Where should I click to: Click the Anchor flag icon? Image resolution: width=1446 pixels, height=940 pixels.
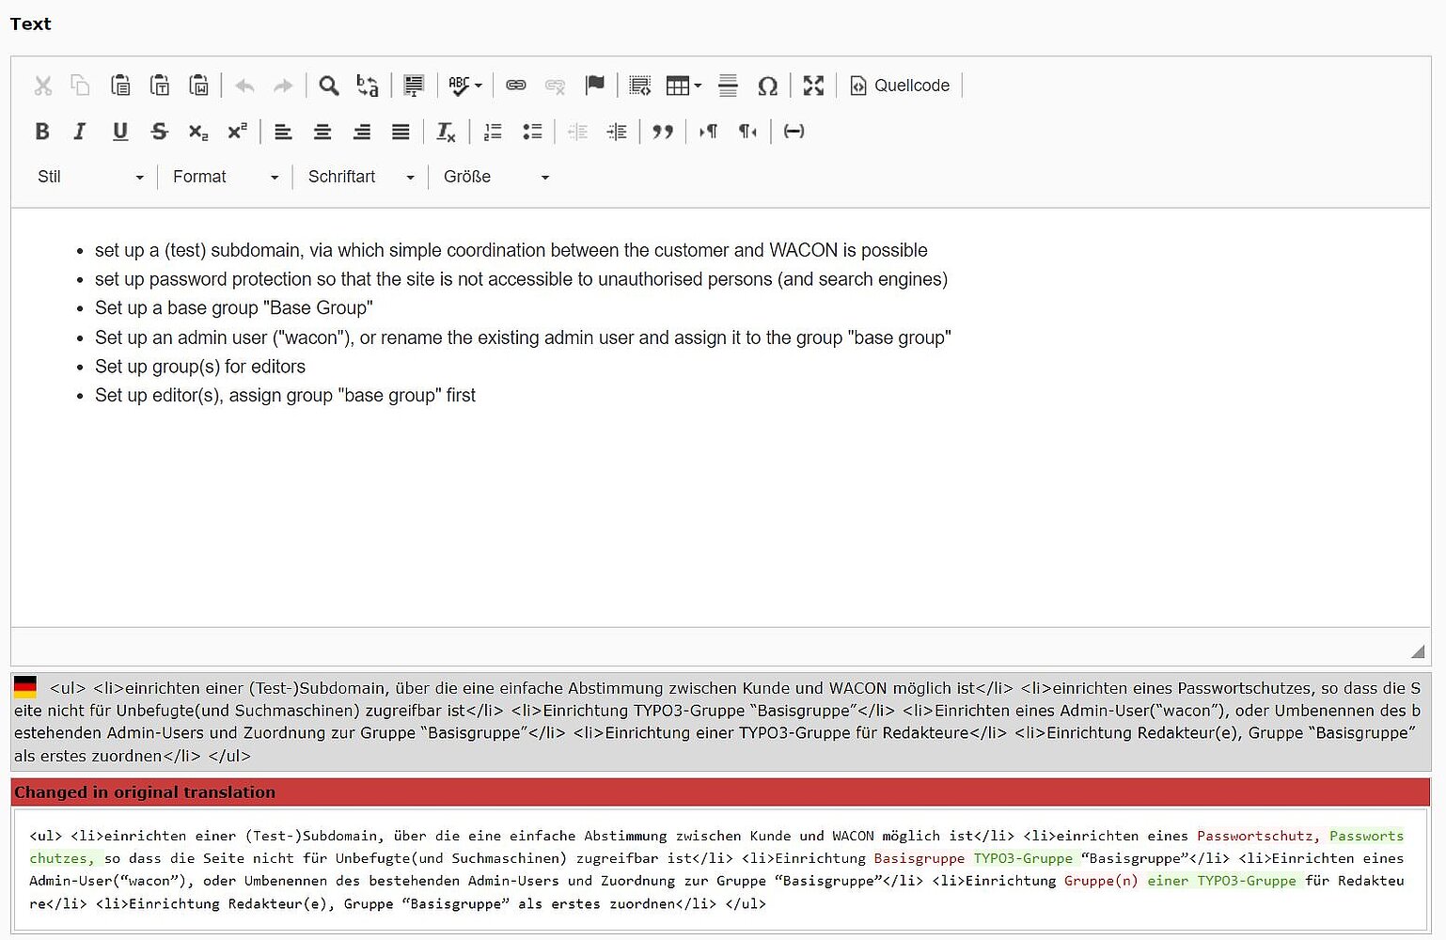pos(594,86)
